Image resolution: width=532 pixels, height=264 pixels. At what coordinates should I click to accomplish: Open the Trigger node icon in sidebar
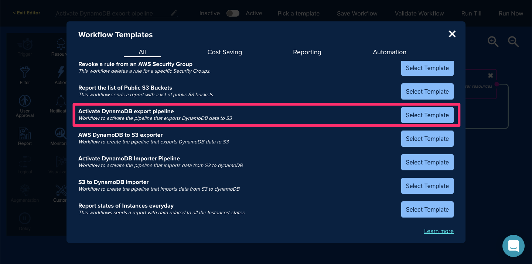click(x=25, y=45)
